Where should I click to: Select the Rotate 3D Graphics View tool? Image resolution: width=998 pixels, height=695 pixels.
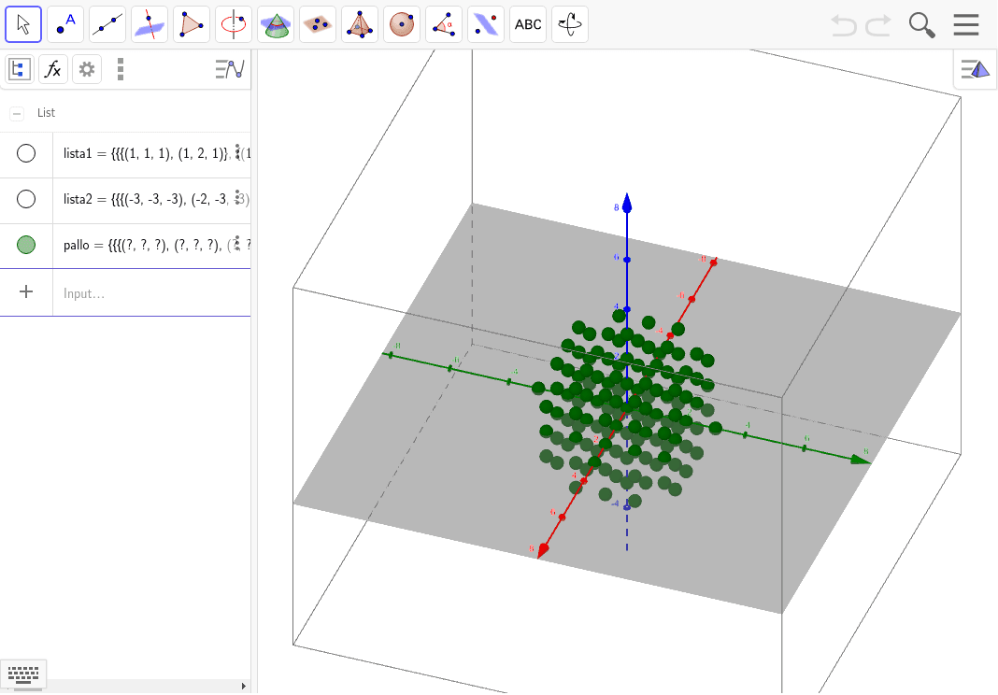tap(569, 24)
